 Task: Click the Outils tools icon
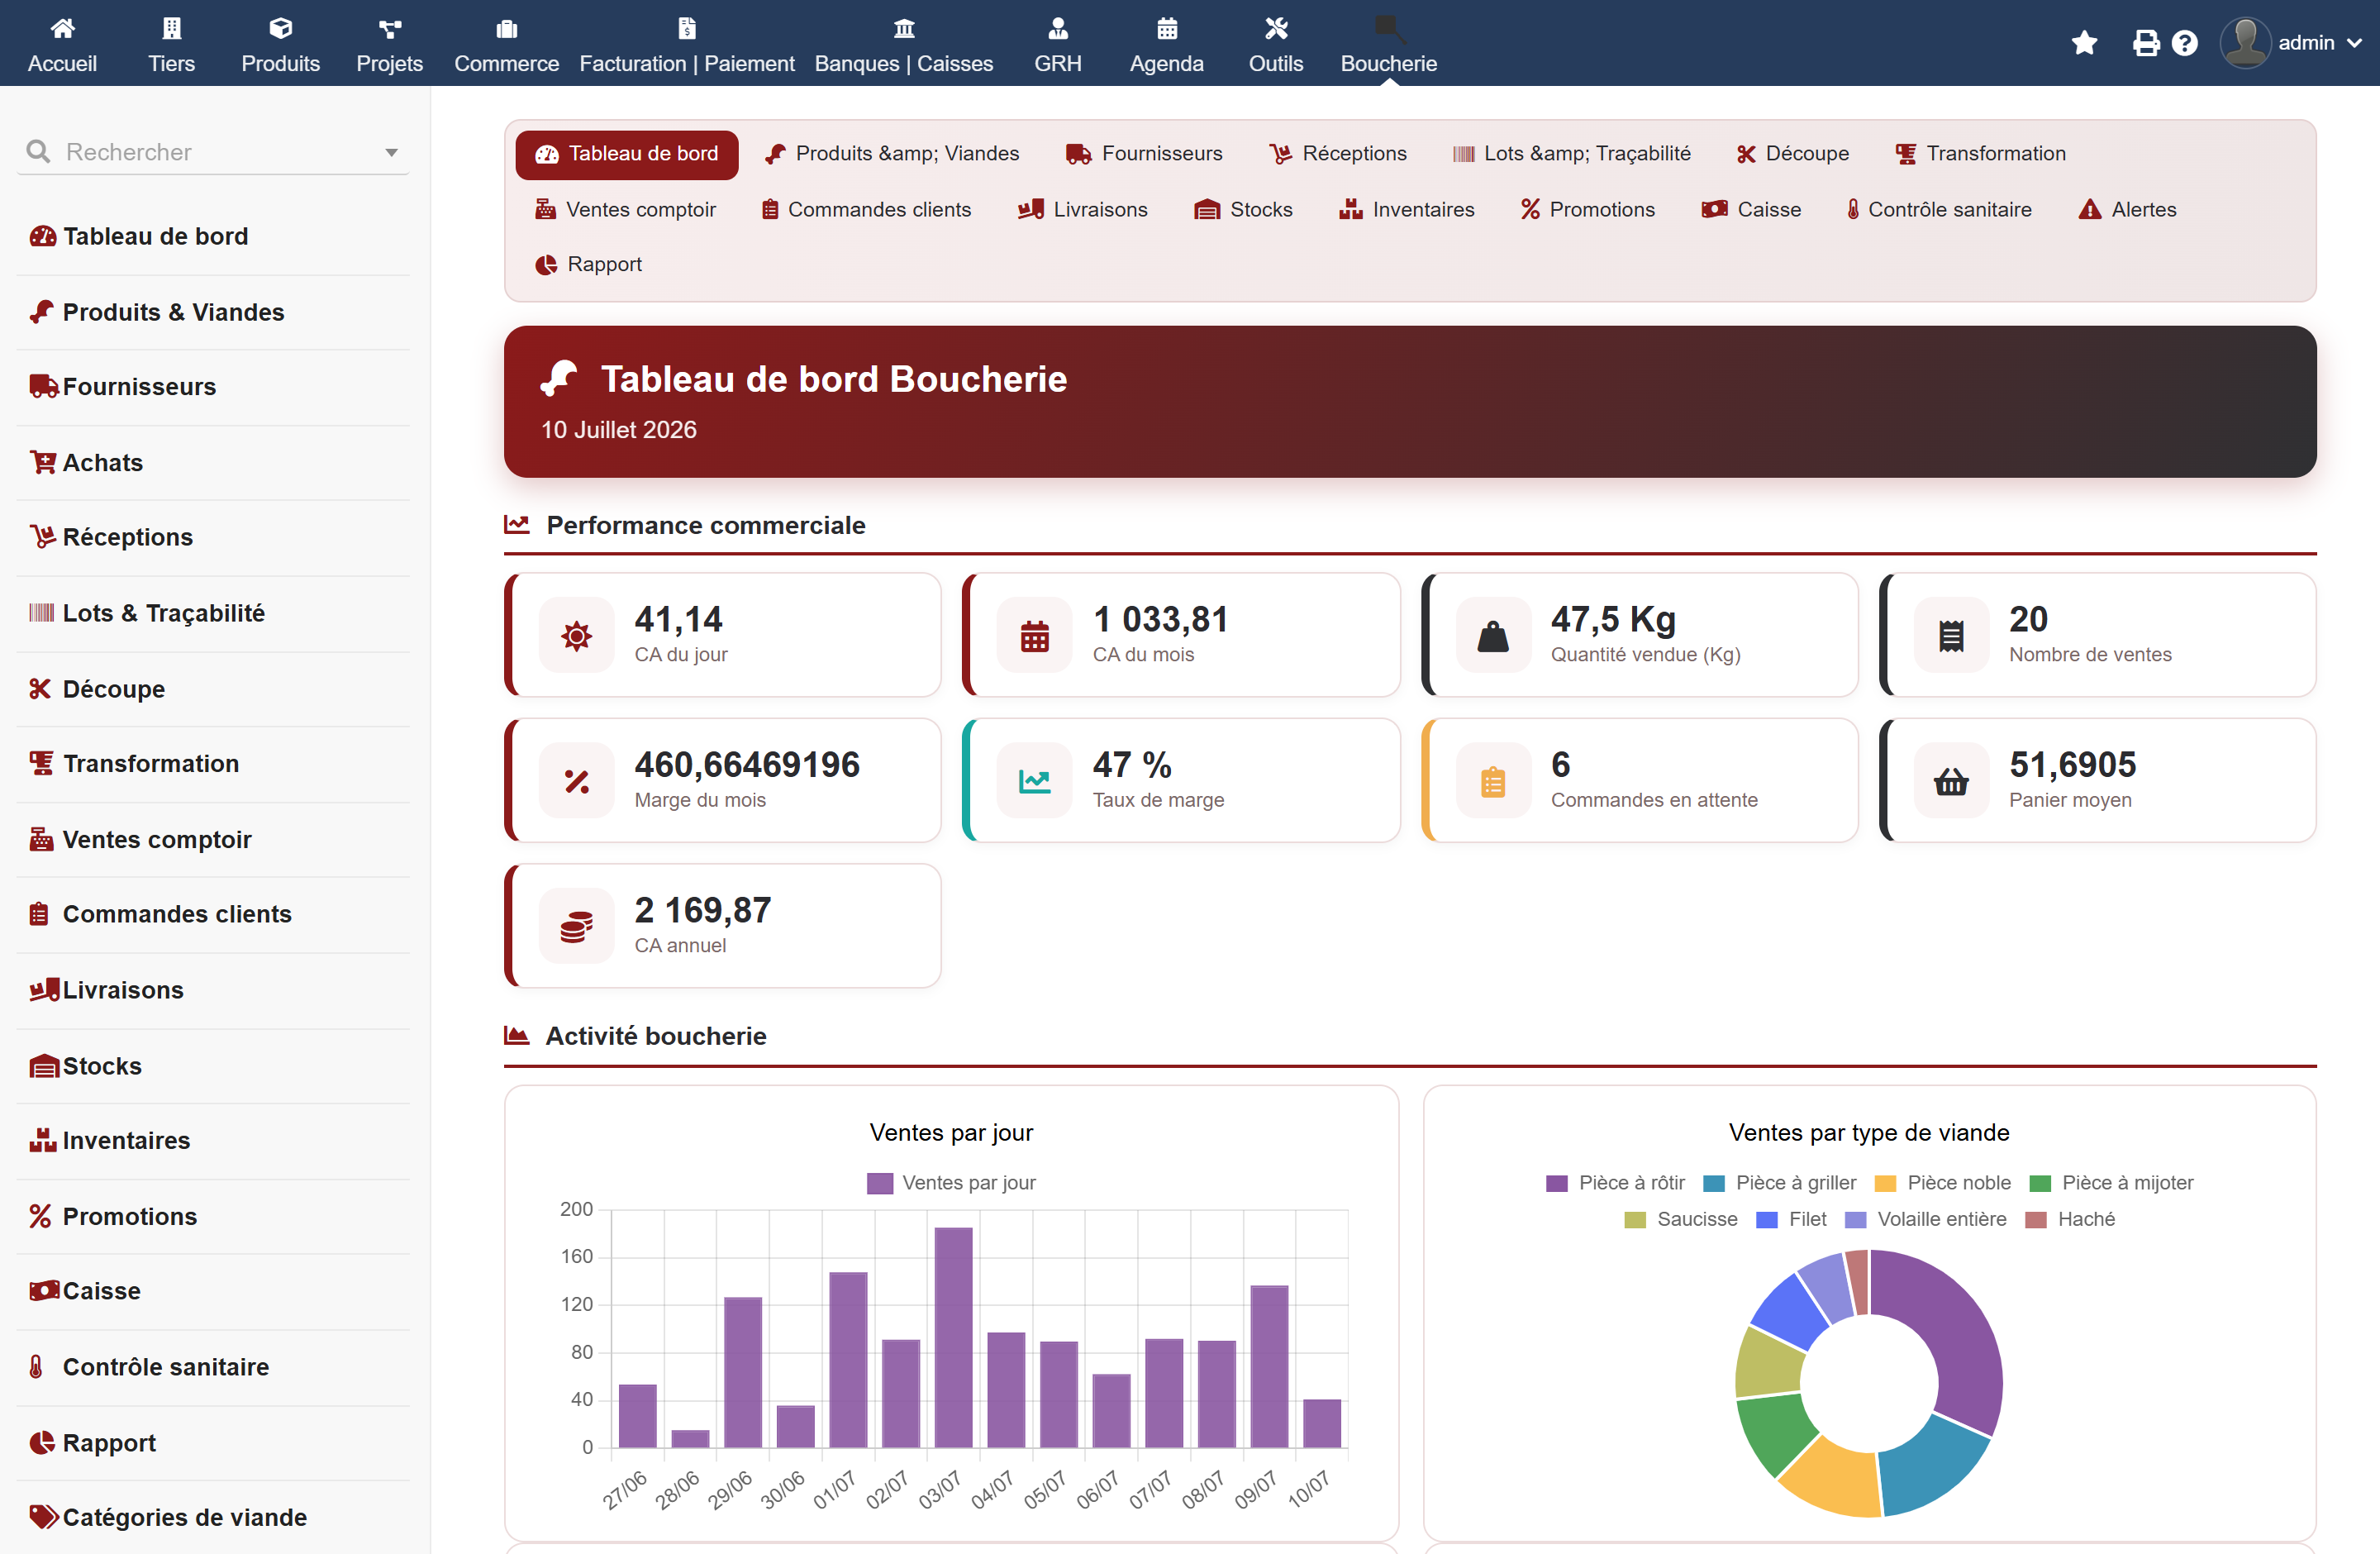(x=1276, y=28)
